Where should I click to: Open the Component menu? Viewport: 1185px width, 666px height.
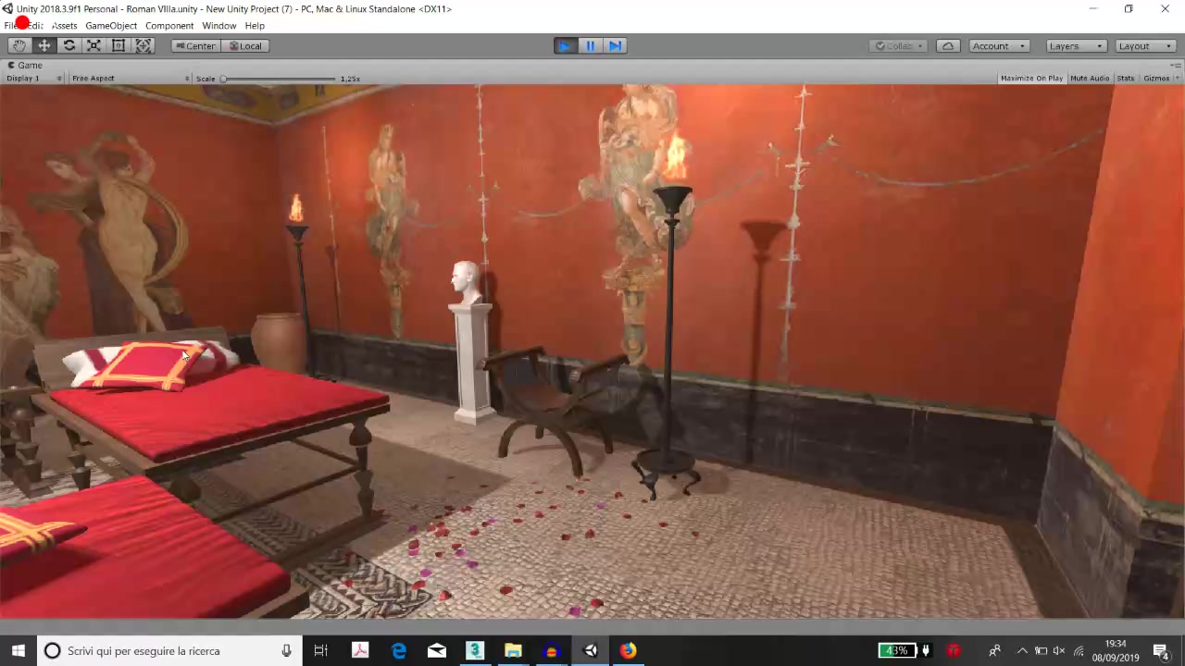pos(169,25)
